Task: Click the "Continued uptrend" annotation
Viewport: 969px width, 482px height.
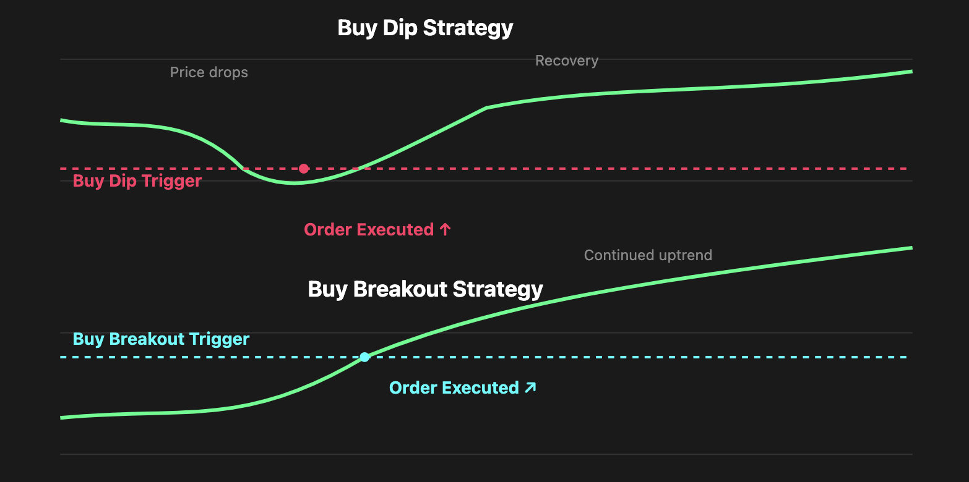Action: tap(648, 255)
